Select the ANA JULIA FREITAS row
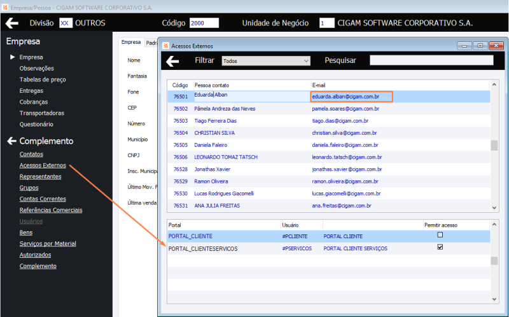The width and height of the screenshot is (509, 317). pos(329,206)
